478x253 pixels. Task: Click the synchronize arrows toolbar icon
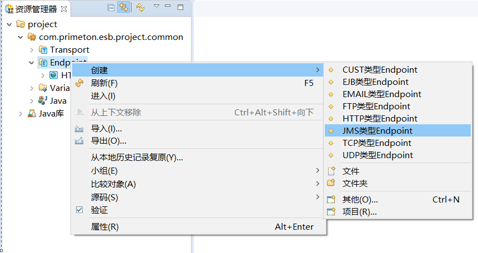[x=140, y=8]
